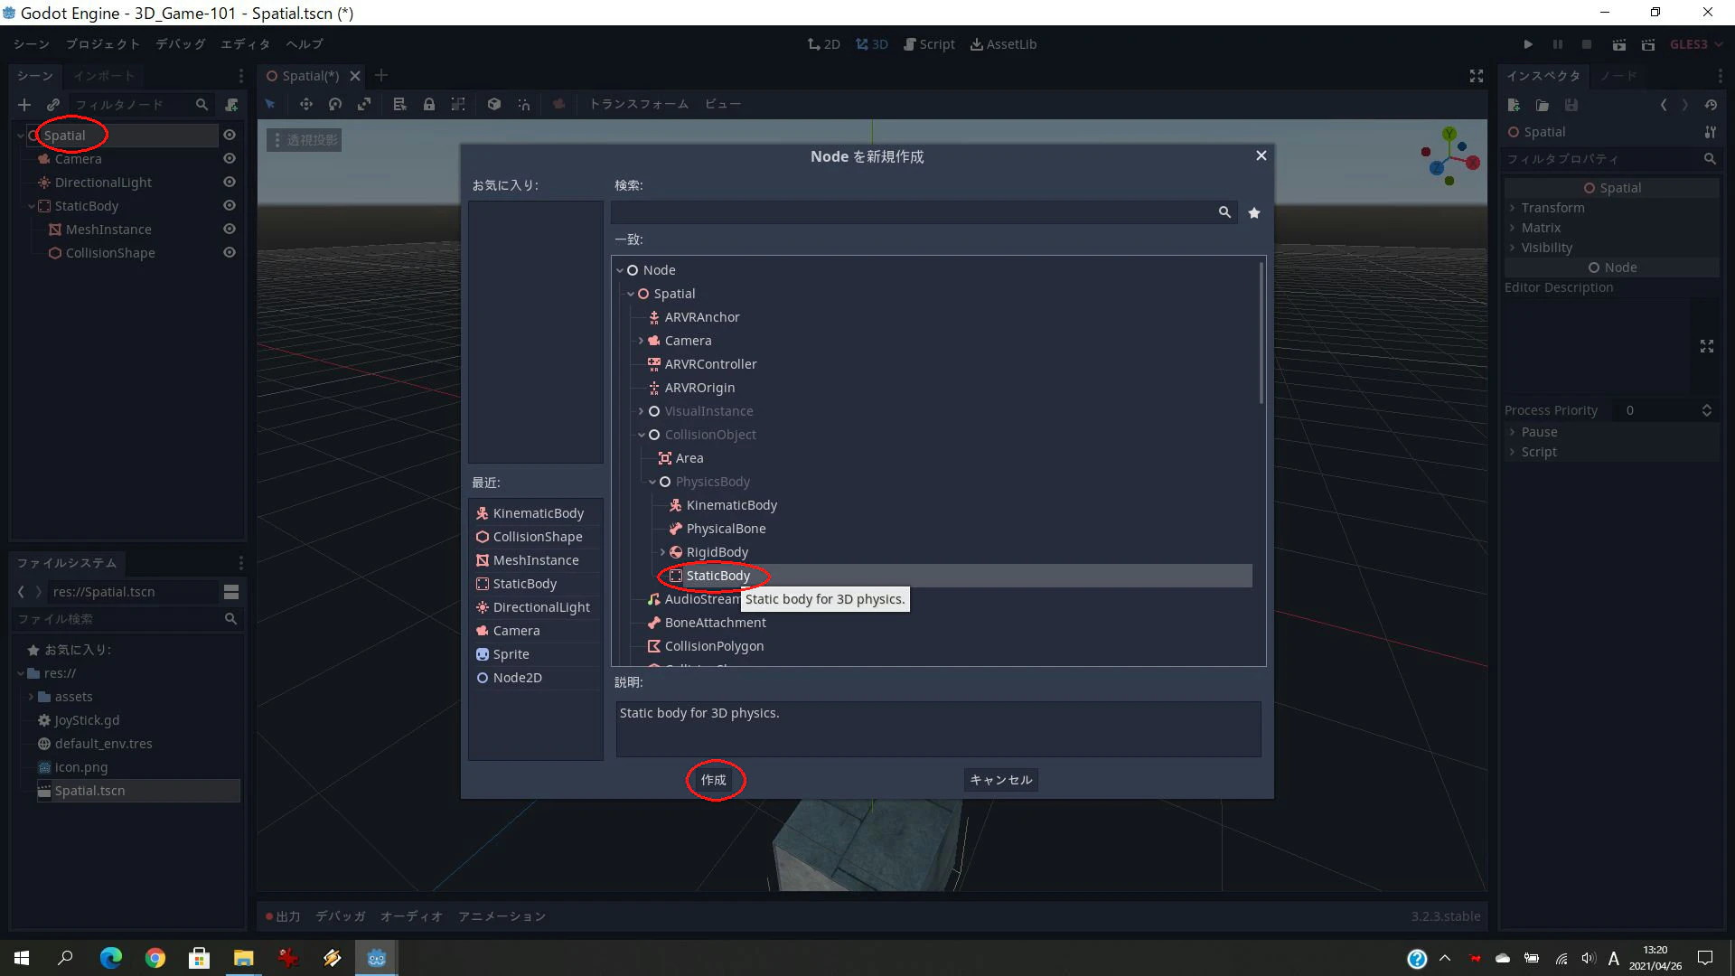Toggle visibility of Camera node

(230, 158)
